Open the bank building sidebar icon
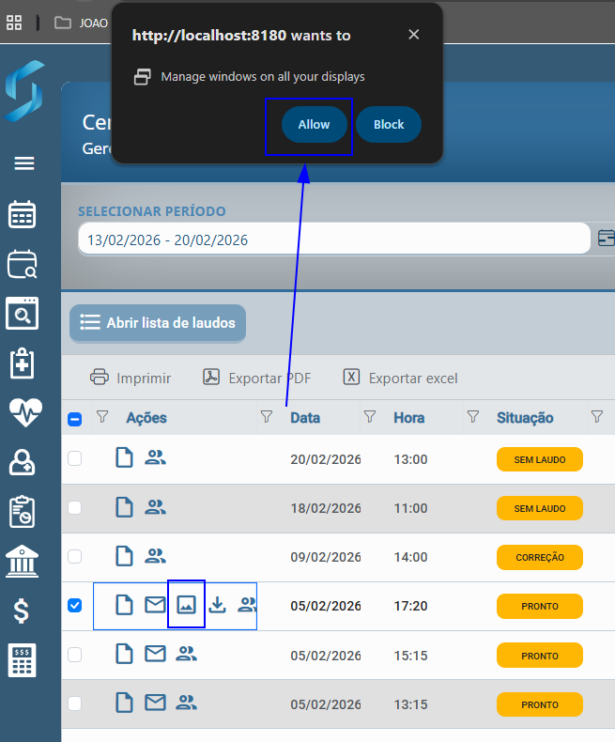Viewport: 615px width, 742px height. click(x=22, y=562)
